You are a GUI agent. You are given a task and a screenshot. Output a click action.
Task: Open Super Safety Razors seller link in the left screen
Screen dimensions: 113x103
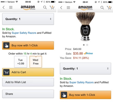(24, 33)
